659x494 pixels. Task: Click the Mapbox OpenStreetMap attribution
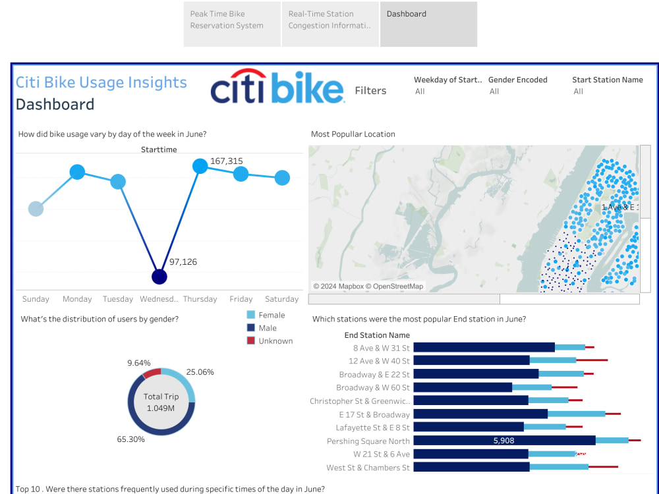368,287
